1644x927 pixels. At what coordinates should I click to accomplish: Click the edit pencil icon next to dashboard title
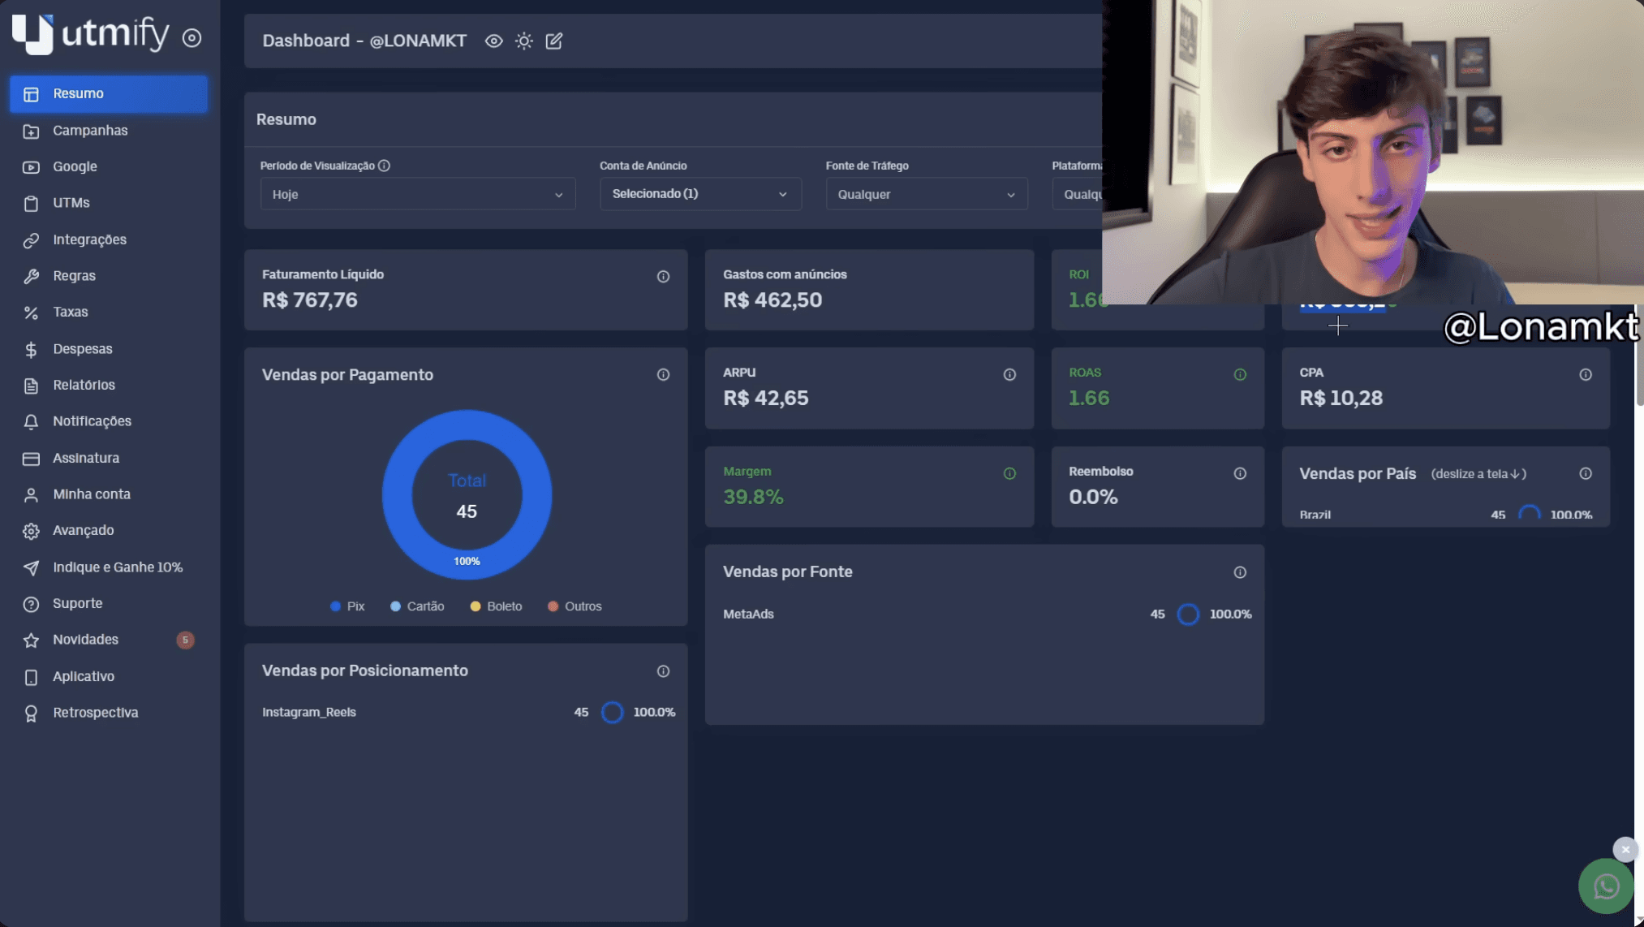[554, 41]
